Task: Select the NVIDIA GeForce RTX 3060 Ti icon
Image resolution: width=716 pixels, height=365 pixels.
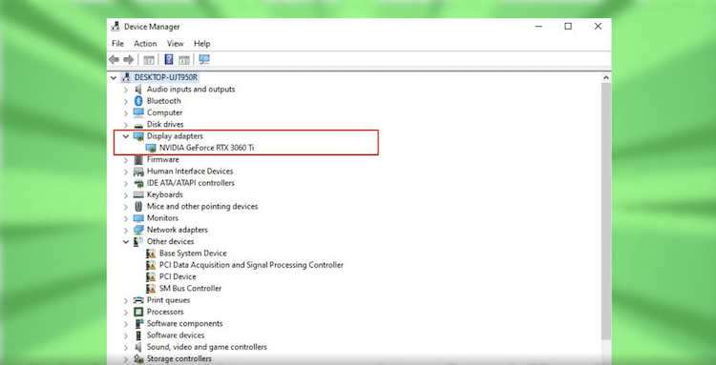Action: coord(151,148)
